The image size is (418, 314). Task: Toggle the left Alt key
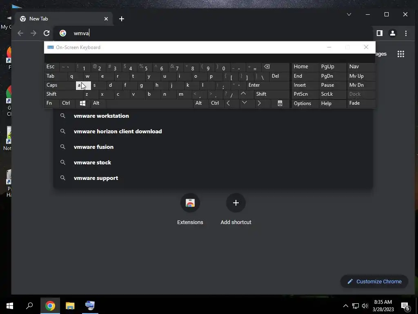point(98,103)
